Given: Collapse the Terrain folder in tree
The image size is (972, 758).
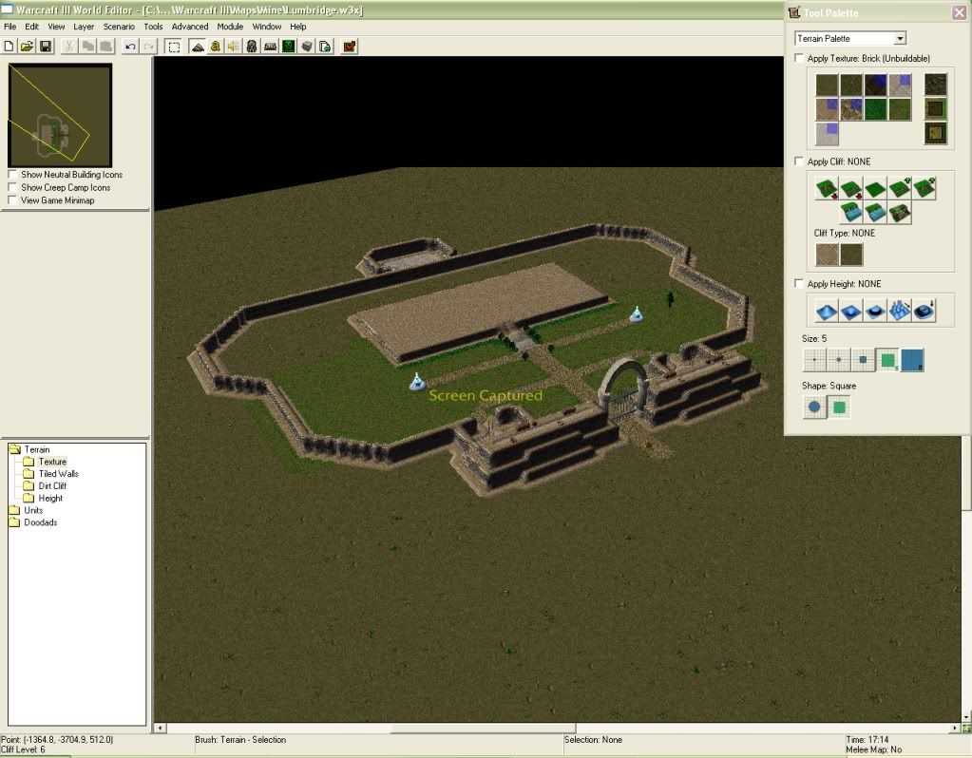Looking at the screenshot, I should 15,449.
